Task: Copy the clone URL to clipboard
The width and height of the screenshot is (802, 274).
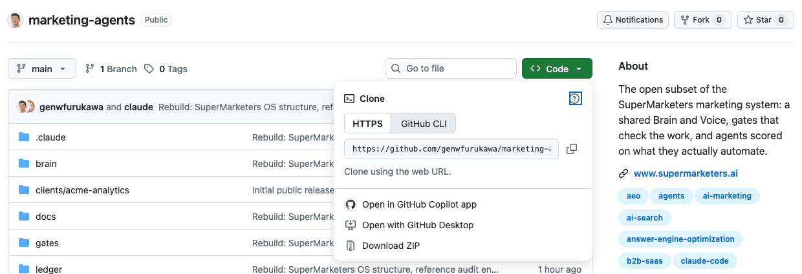Action: (x=572, y=149)
